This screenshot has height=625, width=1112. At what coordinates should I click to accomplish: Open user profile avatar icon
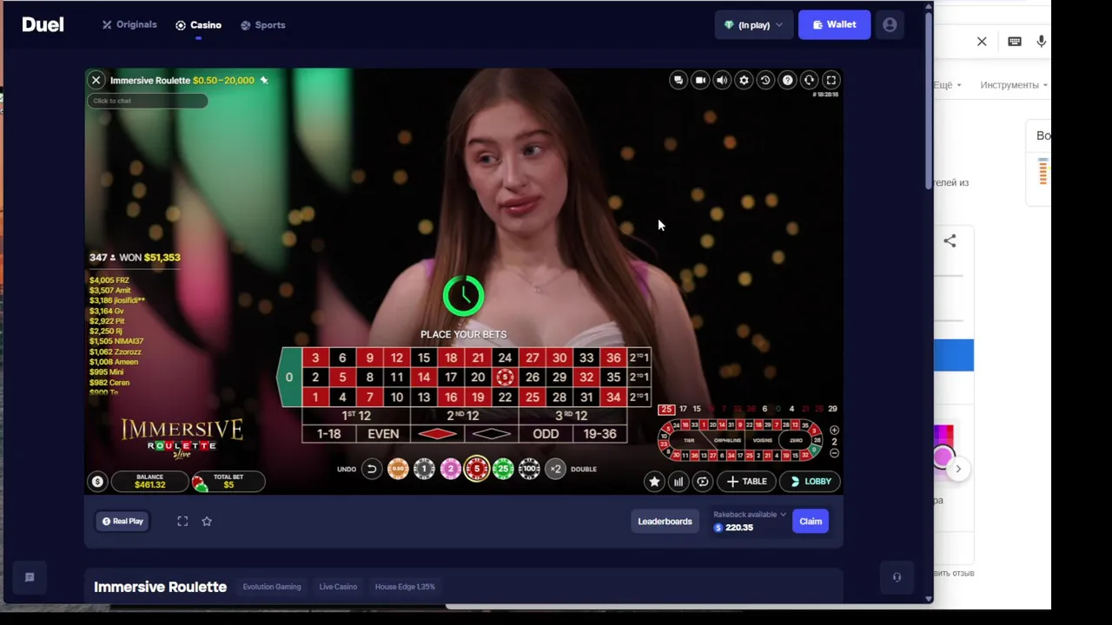tap(890, 25)
